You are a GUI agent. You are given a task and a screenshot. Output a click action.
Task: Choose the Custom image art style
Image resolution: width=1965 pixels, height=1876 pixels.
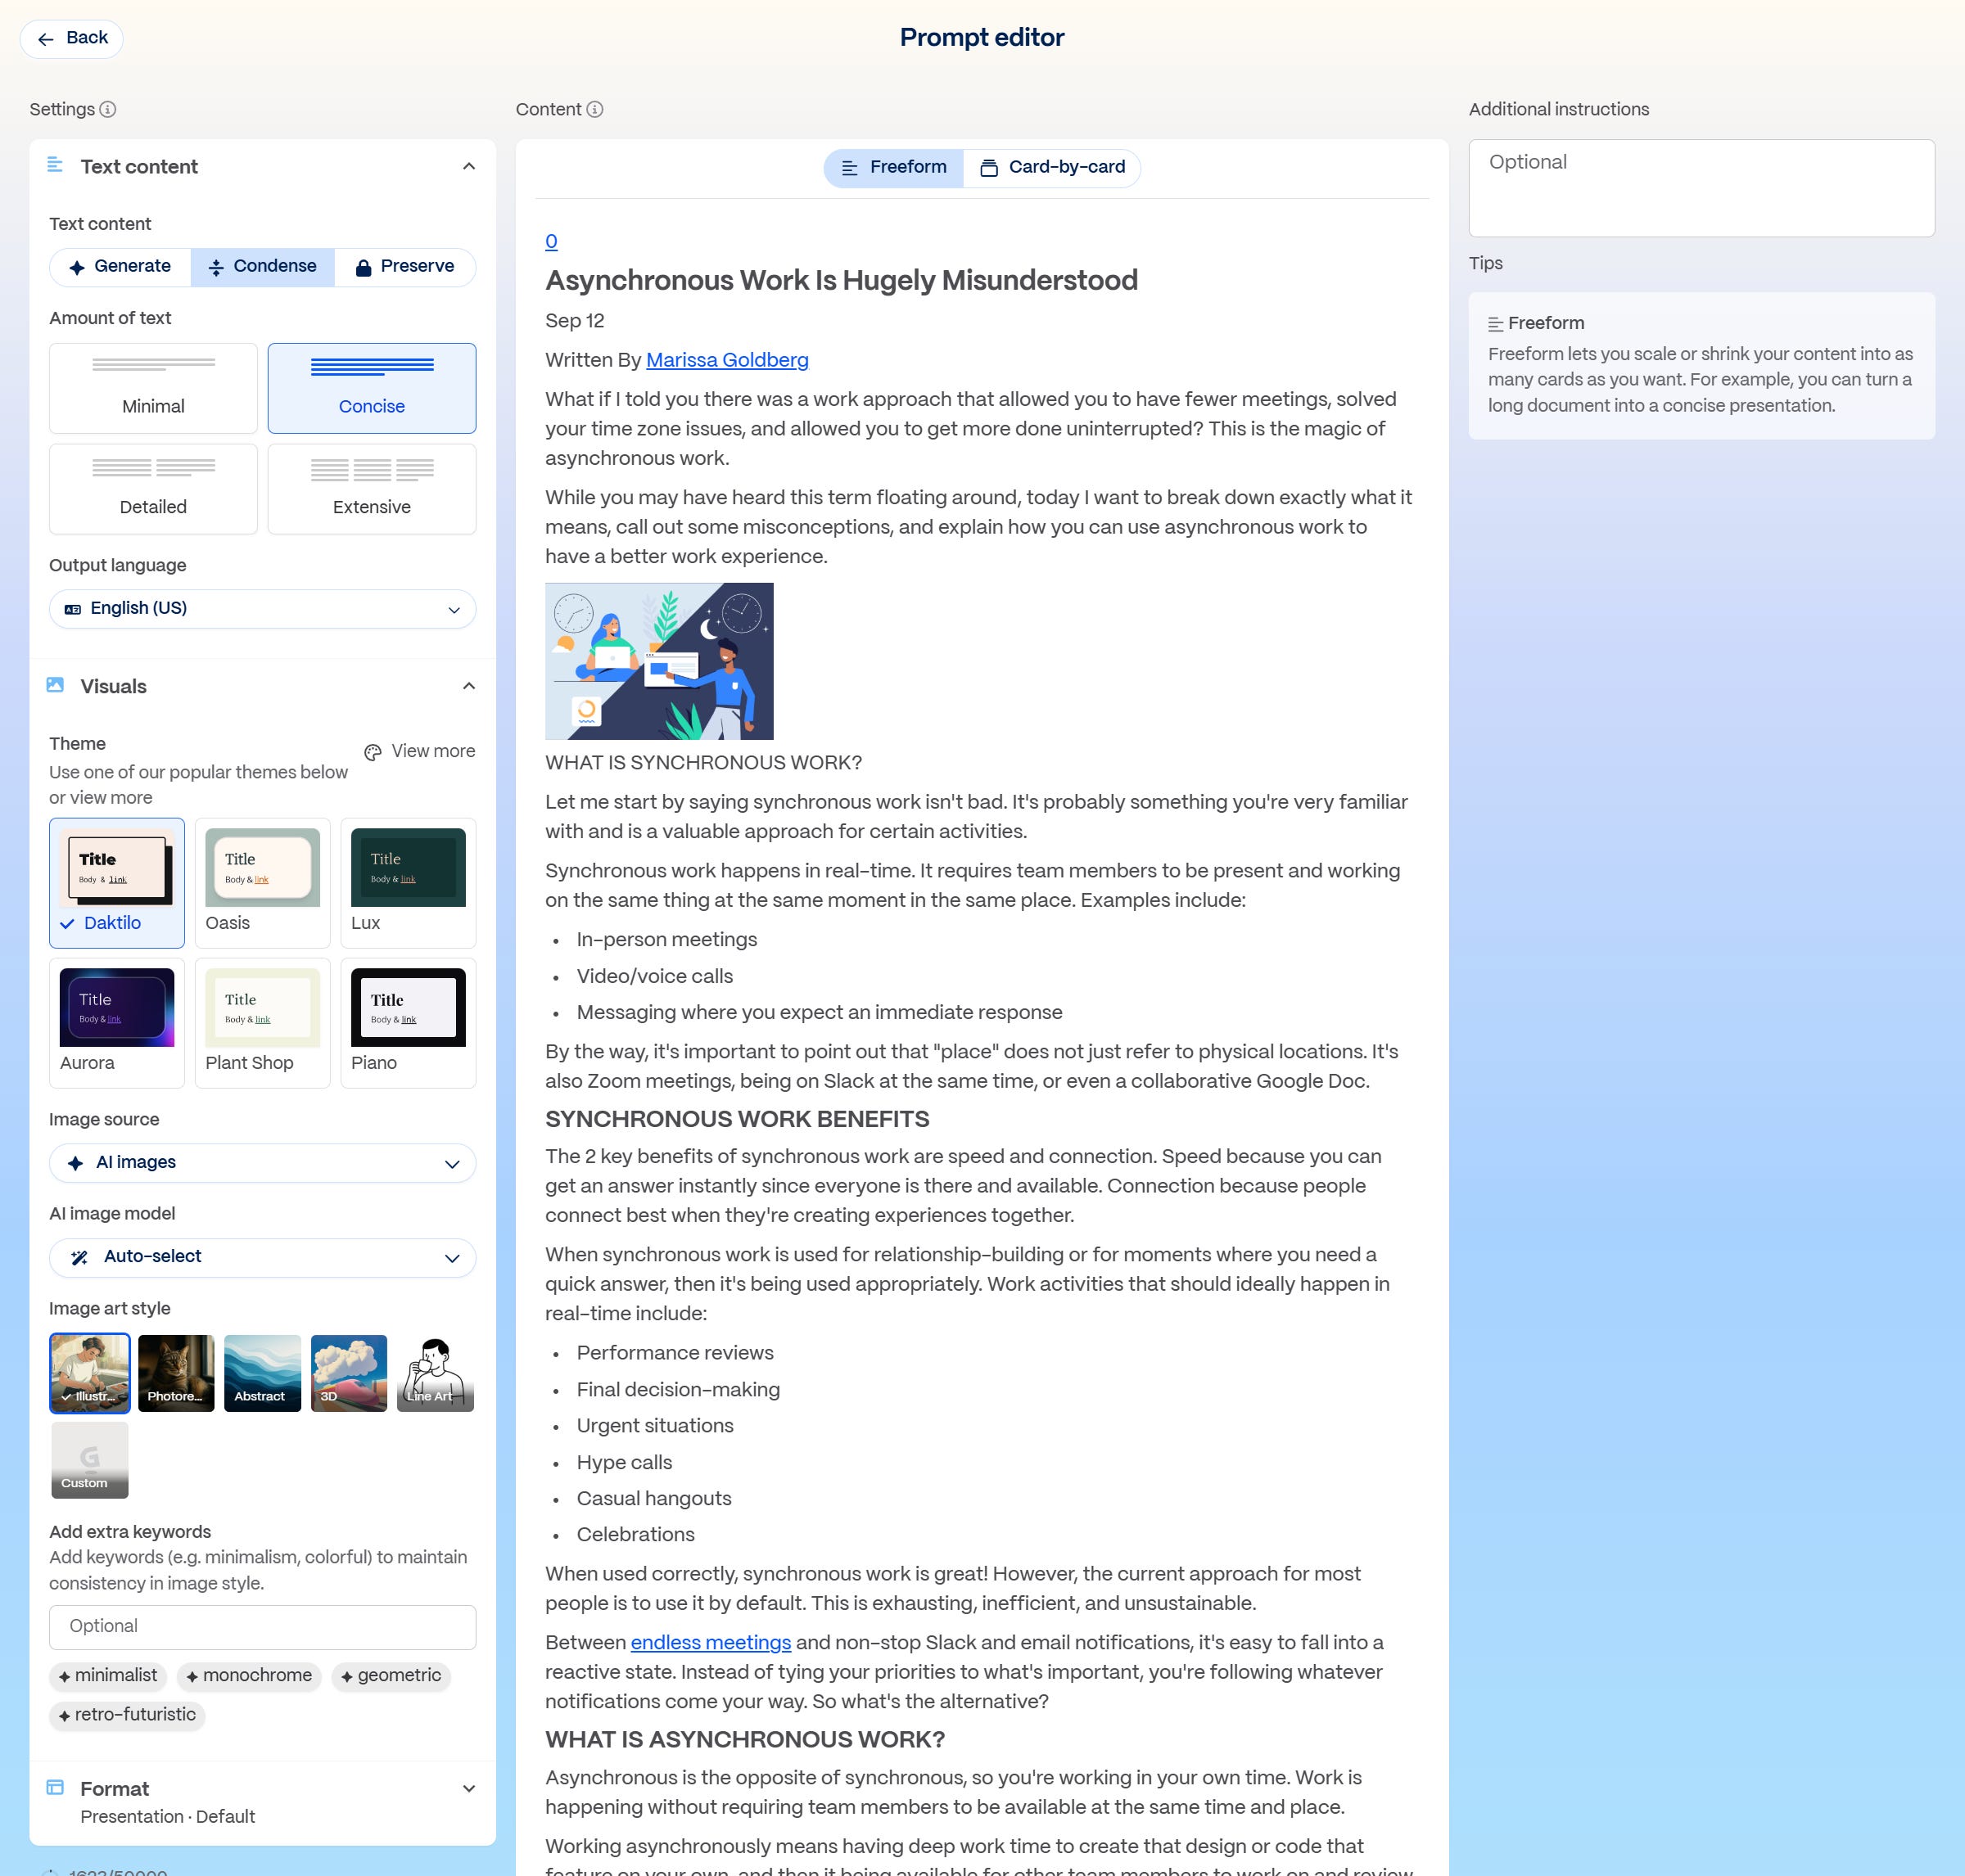(90, 1460)
